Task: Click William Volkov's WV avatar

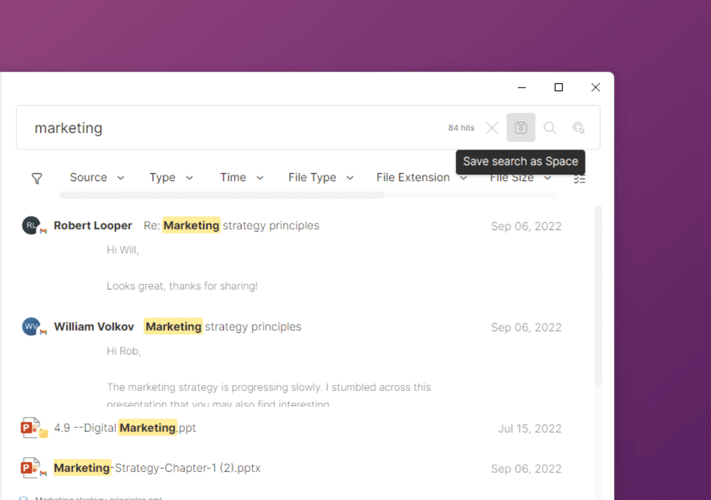Action: click(x=31, y=327)
